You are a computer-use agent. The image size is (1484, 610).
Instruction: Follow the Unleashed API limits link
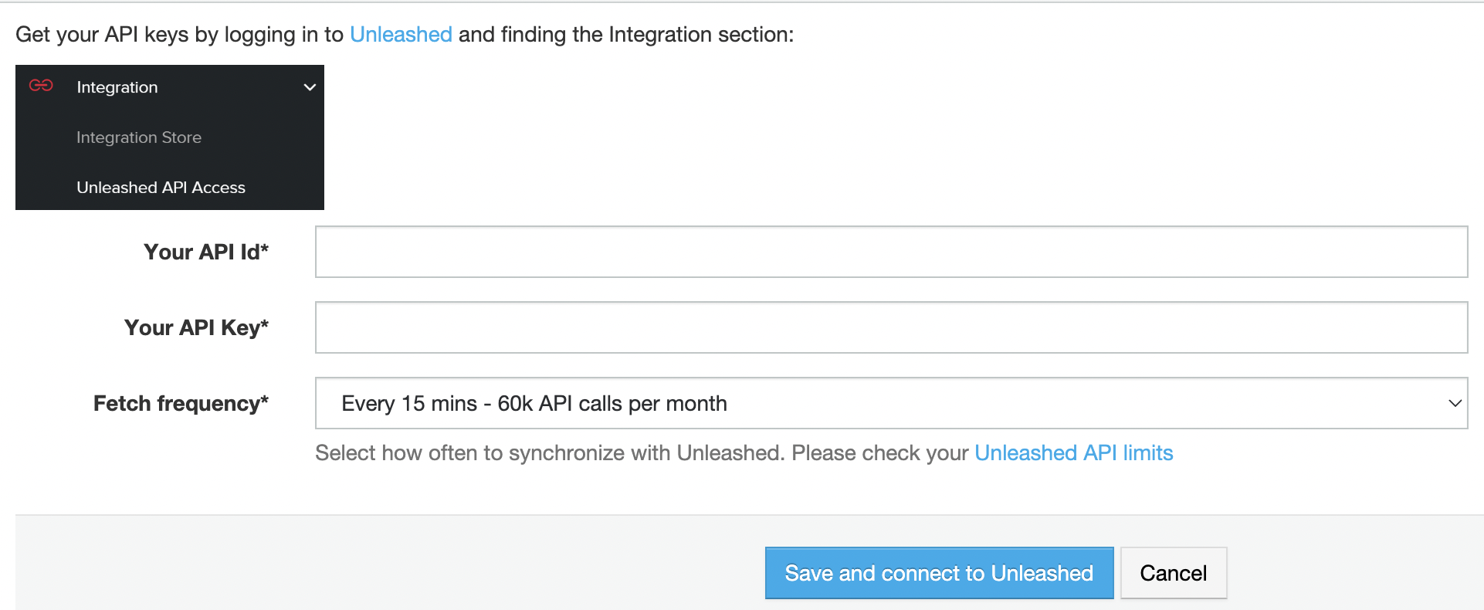tap(1073, 453)
